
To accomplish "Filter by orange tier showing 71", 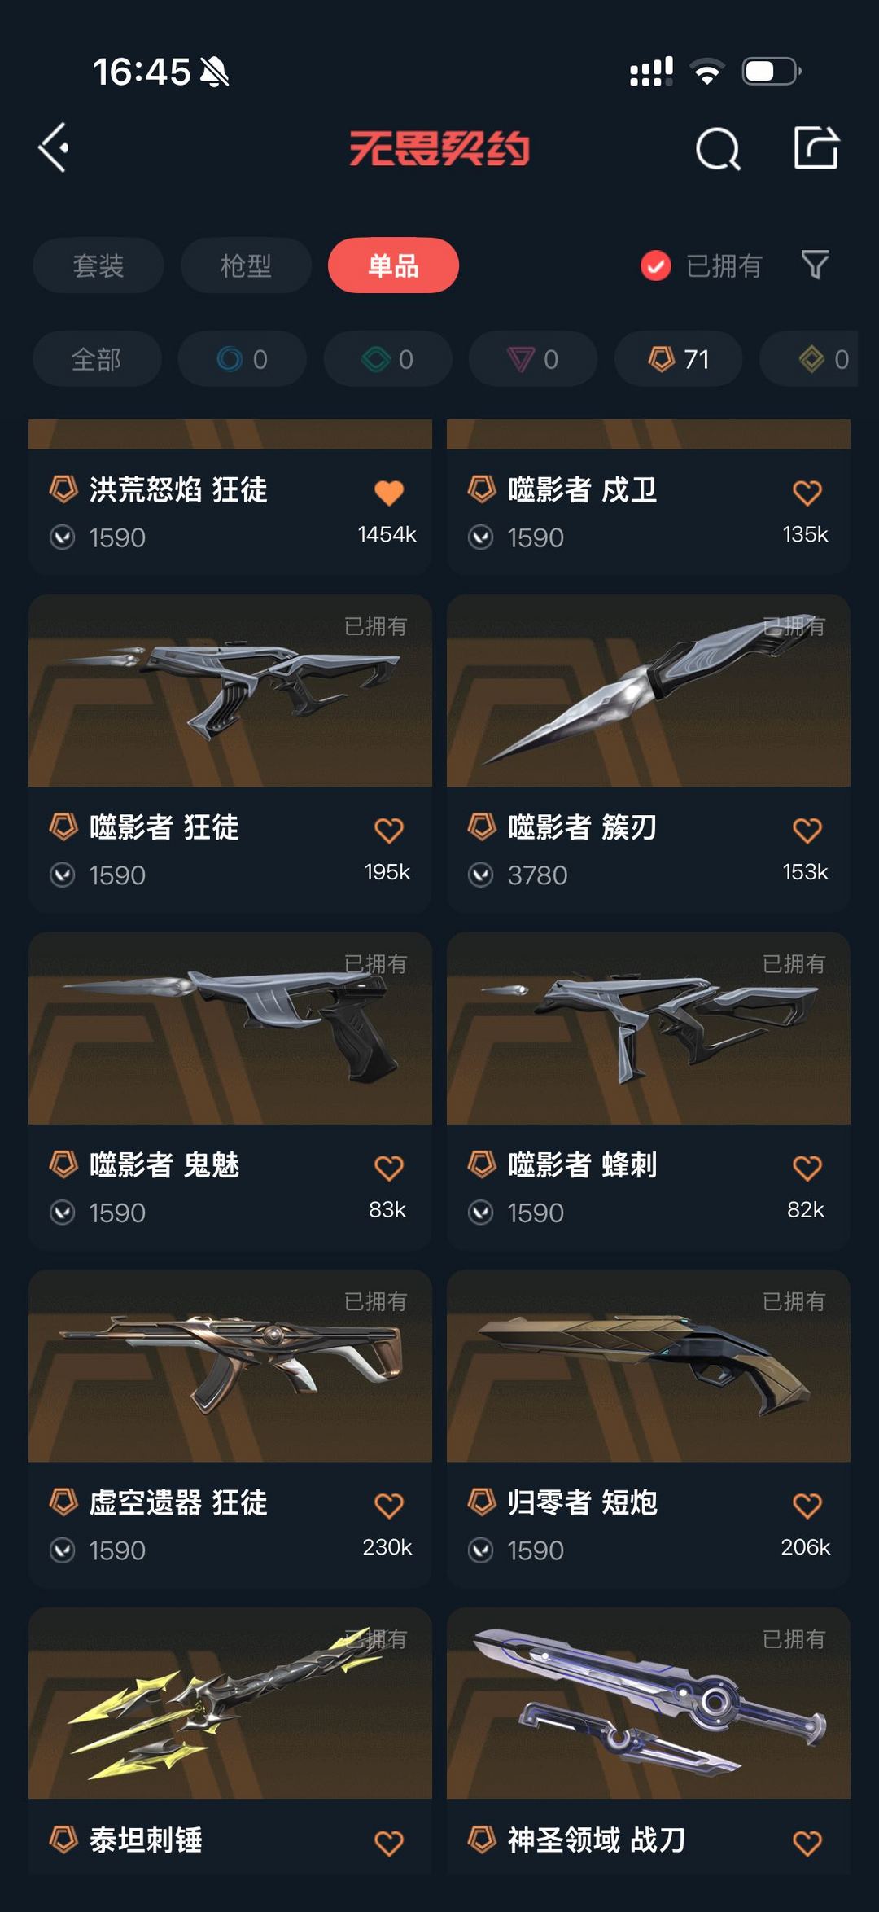I will click(x=679, y=359).
